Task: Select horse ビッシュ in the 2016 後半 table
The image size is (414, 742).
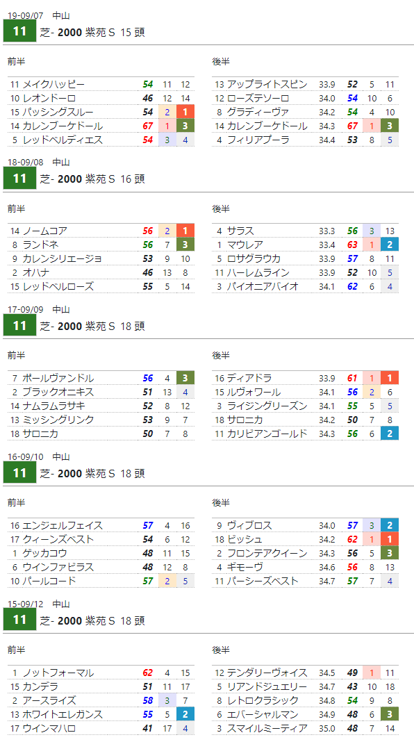Action: point(245,539)
